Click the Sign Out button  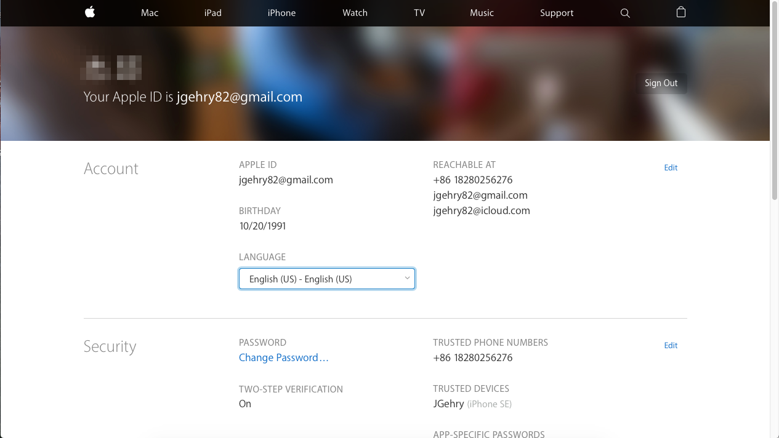tap(661, 83)
